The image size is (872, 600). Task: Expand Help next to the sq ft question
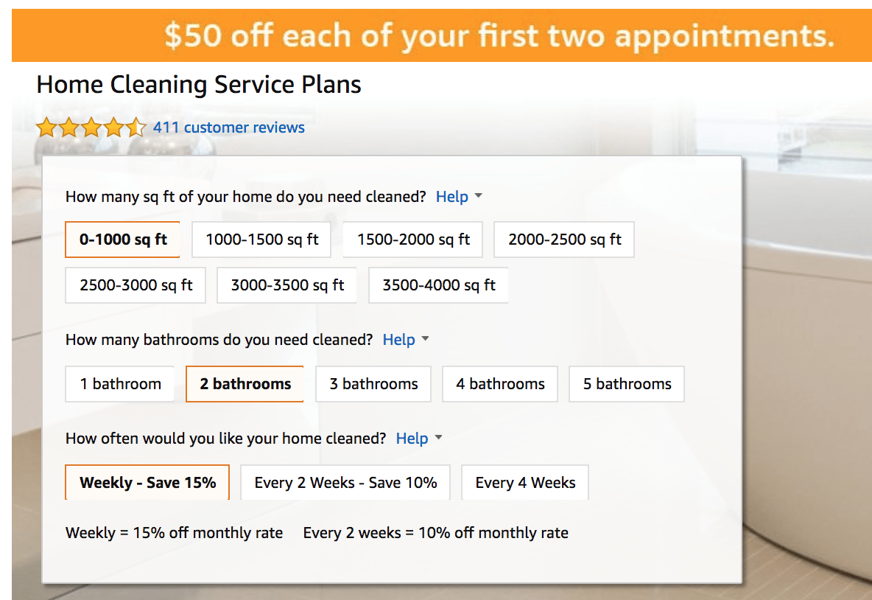pyautogui.click(x=459, y=197)
